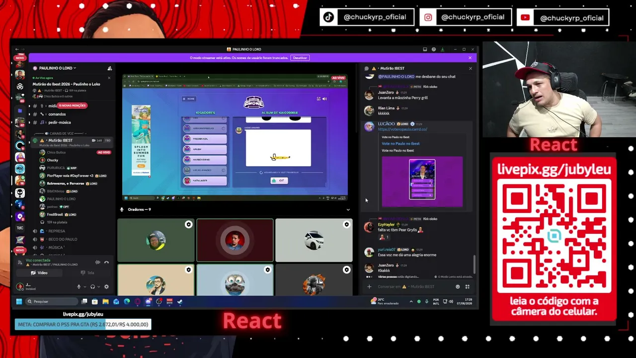Click user PURURUCA in the voice list

coord(56,168)
